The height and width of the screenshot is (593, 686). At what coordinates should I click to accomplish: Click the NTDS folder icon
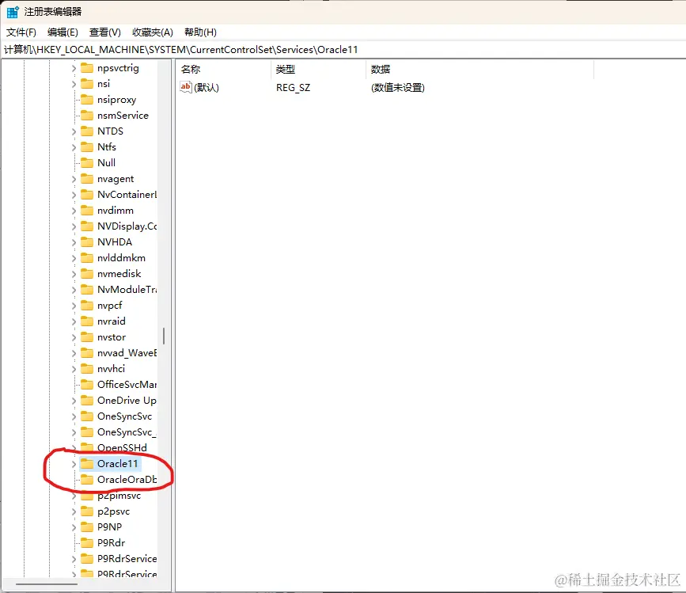pyautogui.click(x=87, y=131)
